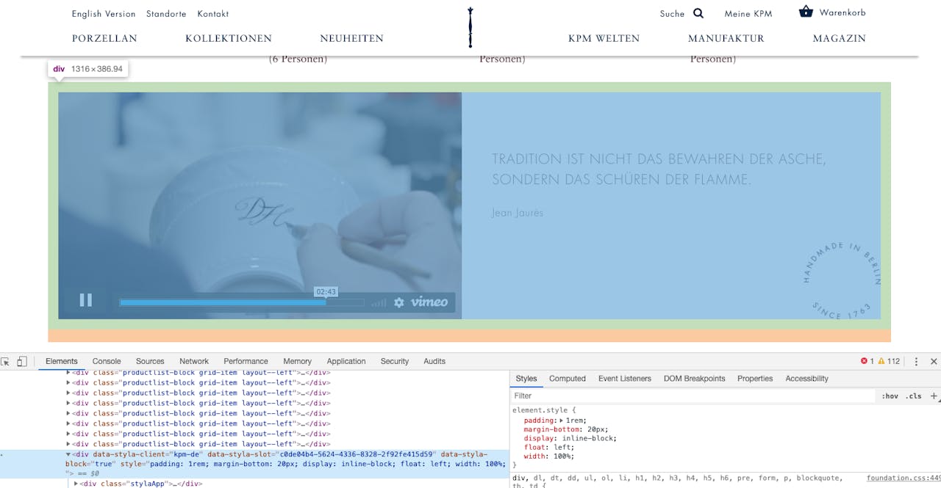Open the Performance tab

pos(246,361)
